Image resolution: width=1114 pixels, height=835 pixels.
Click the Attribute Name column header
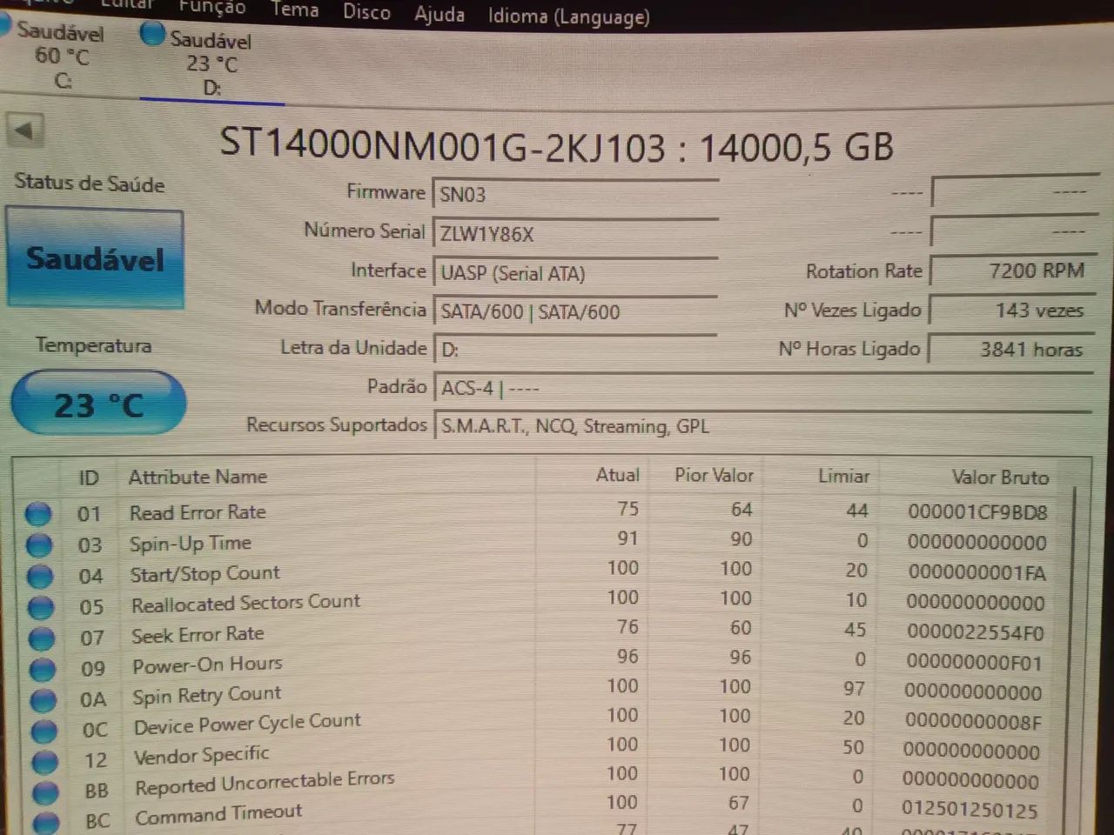pos(198,477)
